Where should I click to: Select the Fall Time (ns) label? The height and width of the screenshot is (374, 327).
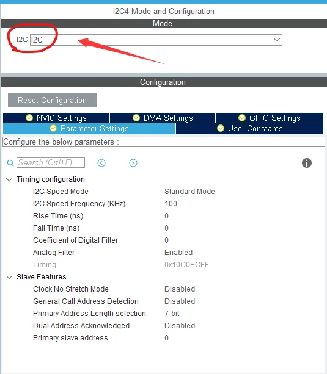coord(56,228)
